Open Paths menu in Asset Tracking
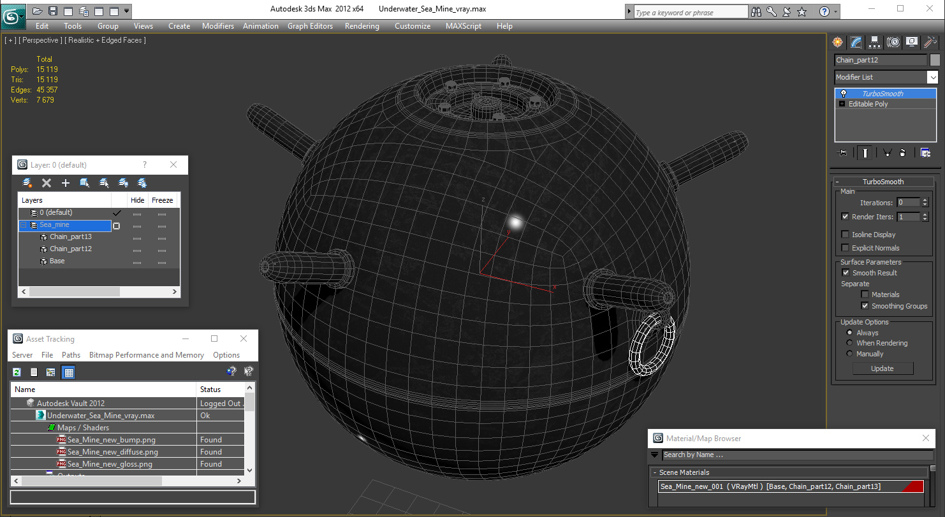Screen dimensions: 945x517 tap(71, 355)
